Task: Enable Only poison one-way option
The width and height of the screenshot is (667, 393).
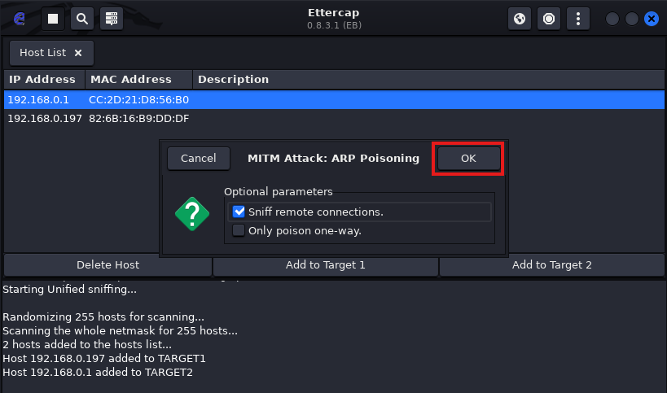Action: pyautogui.click(x=239, y=230)
